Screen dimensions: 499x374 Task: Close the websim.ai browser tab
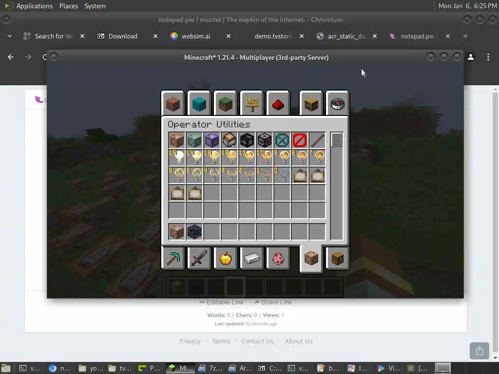229,36
